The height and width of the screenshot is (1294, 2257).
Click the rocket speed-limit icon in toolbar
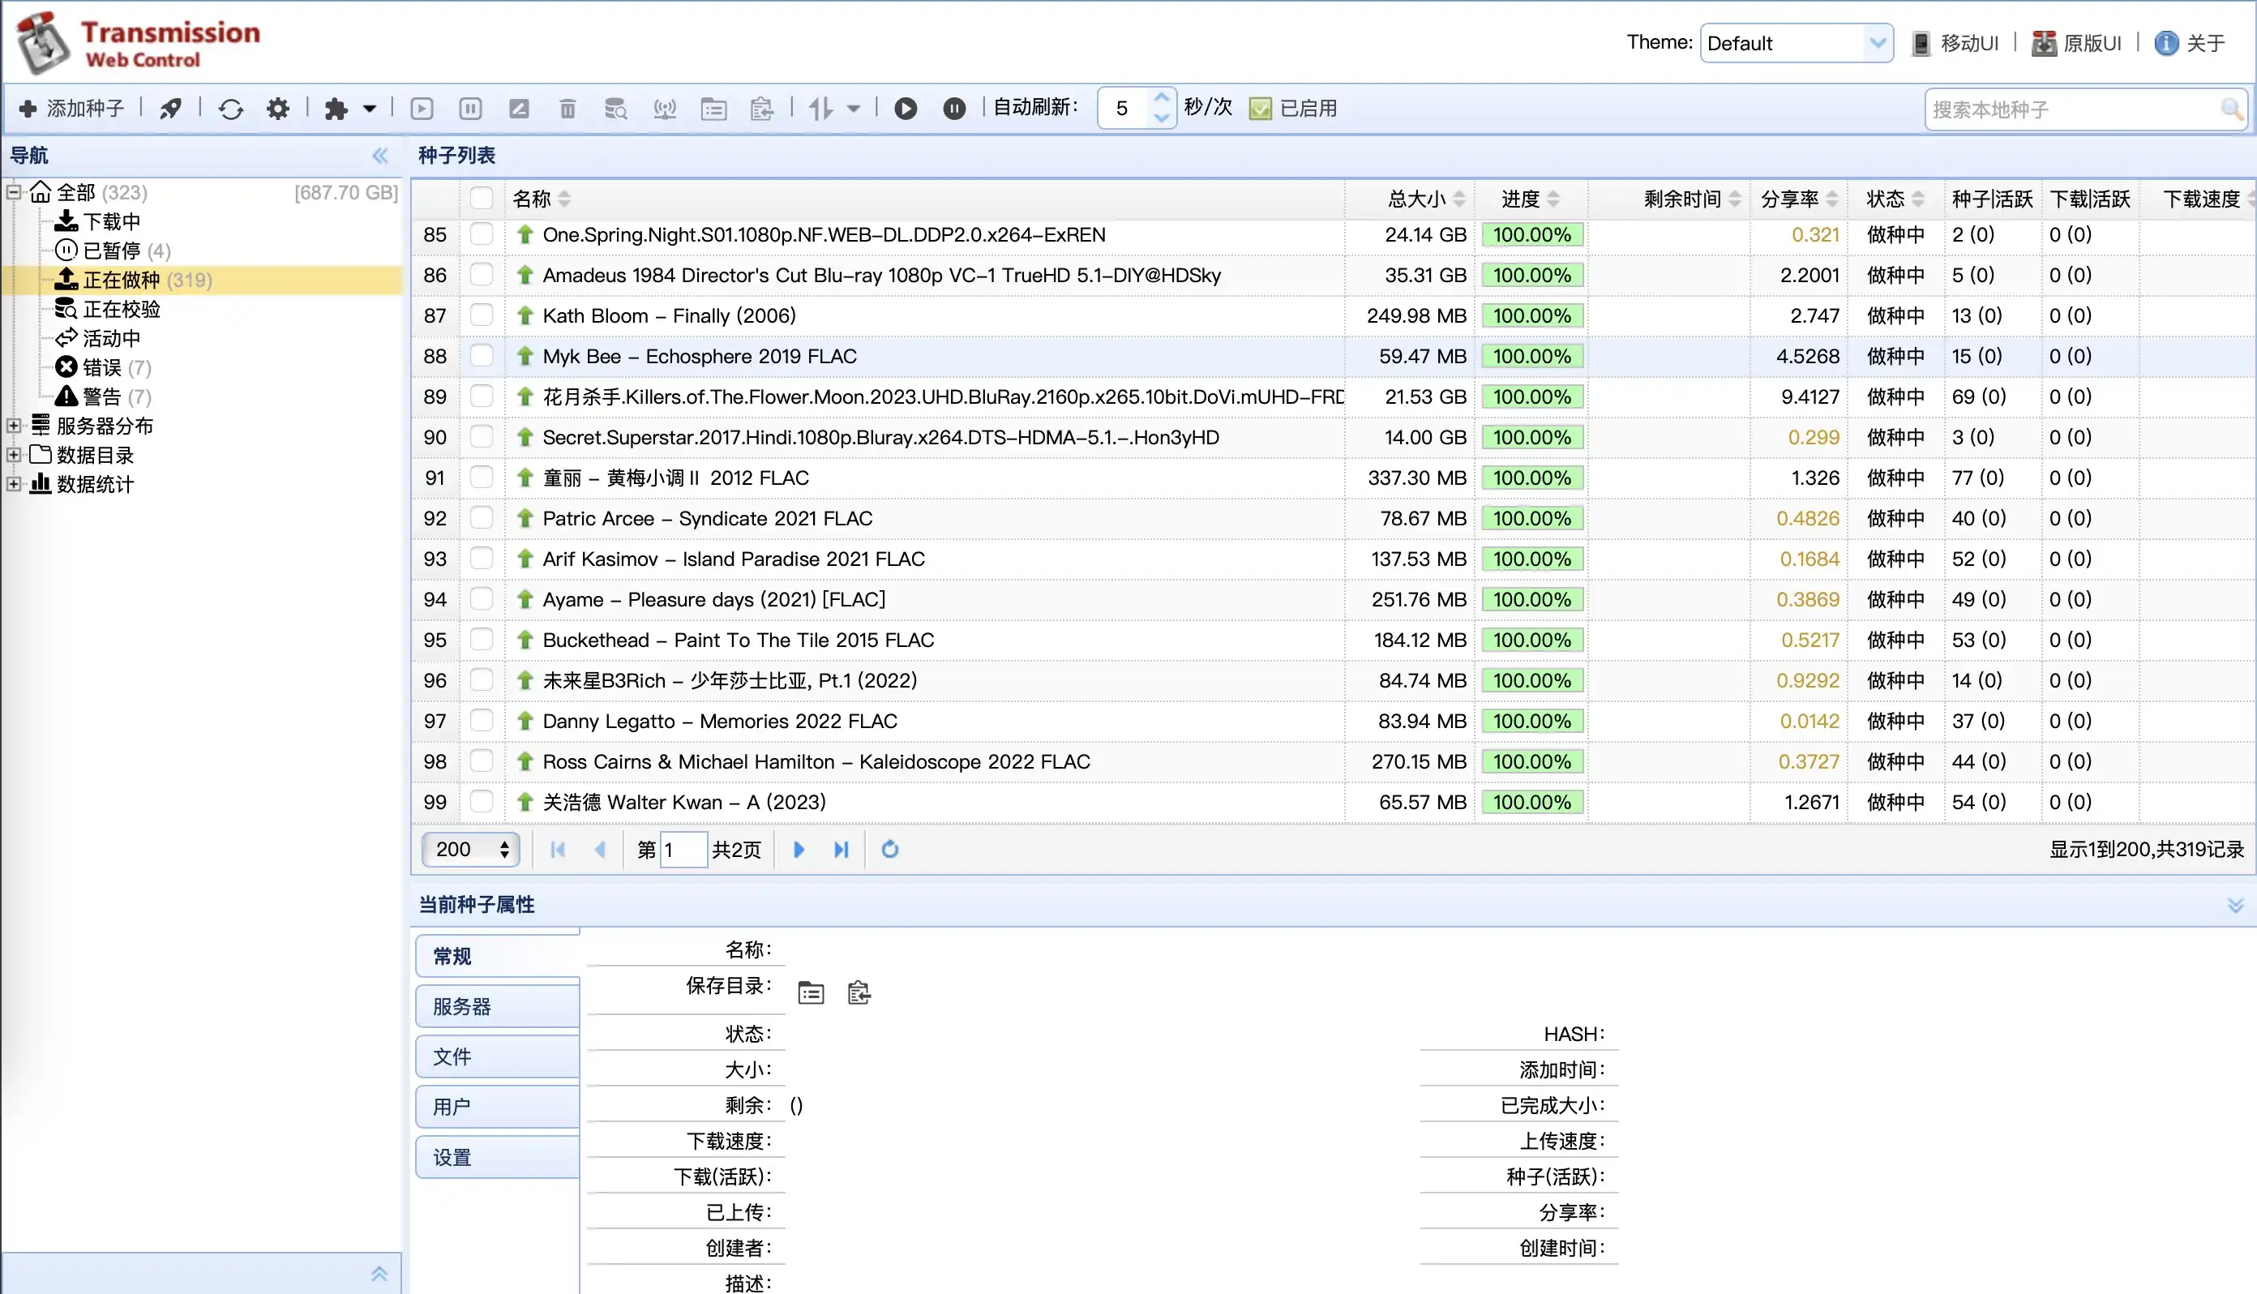coord(170,109)
